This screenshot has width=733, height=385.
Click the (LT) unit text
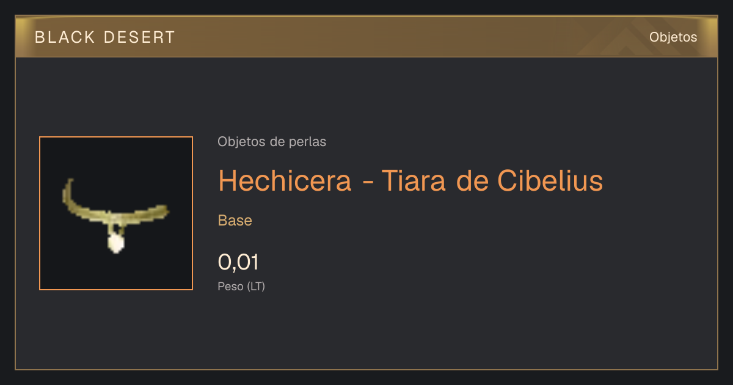coord(256,286)
